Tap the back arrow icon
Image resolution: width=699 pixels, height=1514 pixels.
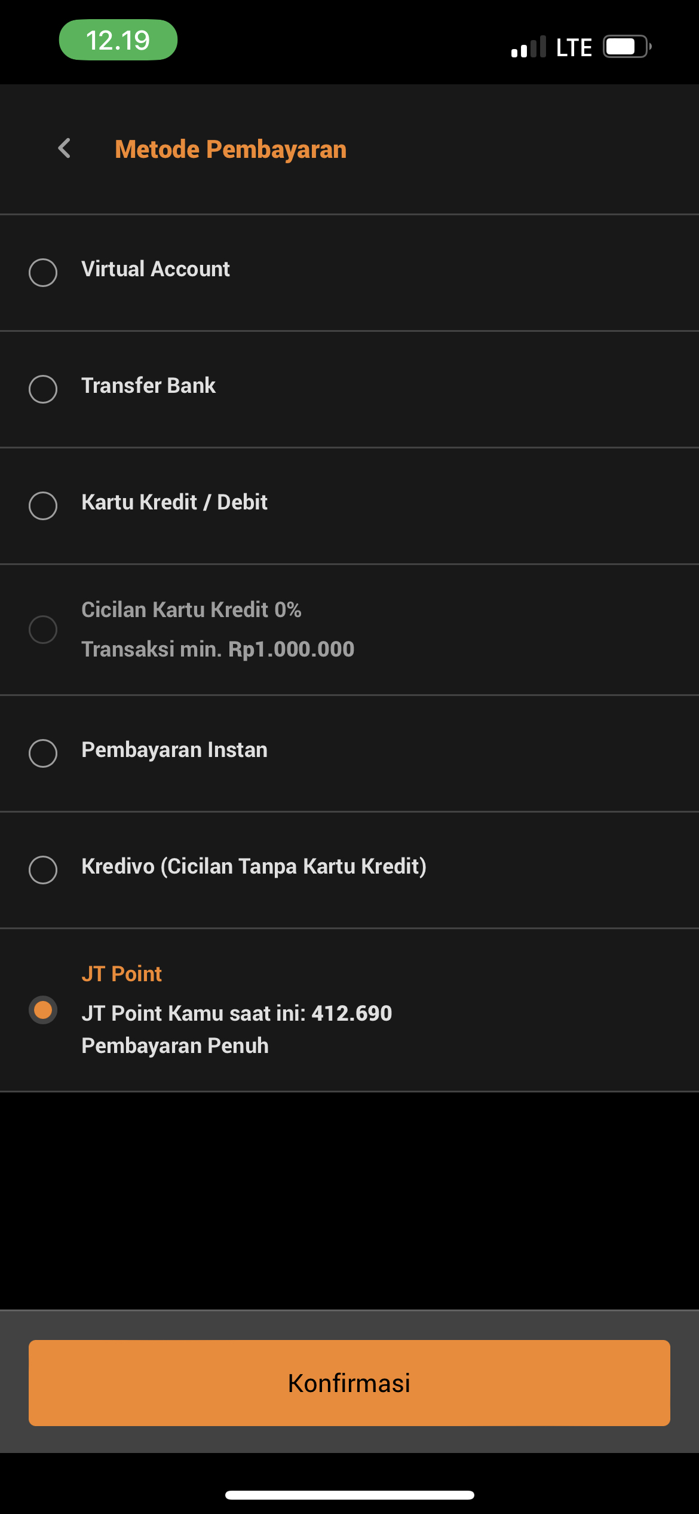[65, 148]
